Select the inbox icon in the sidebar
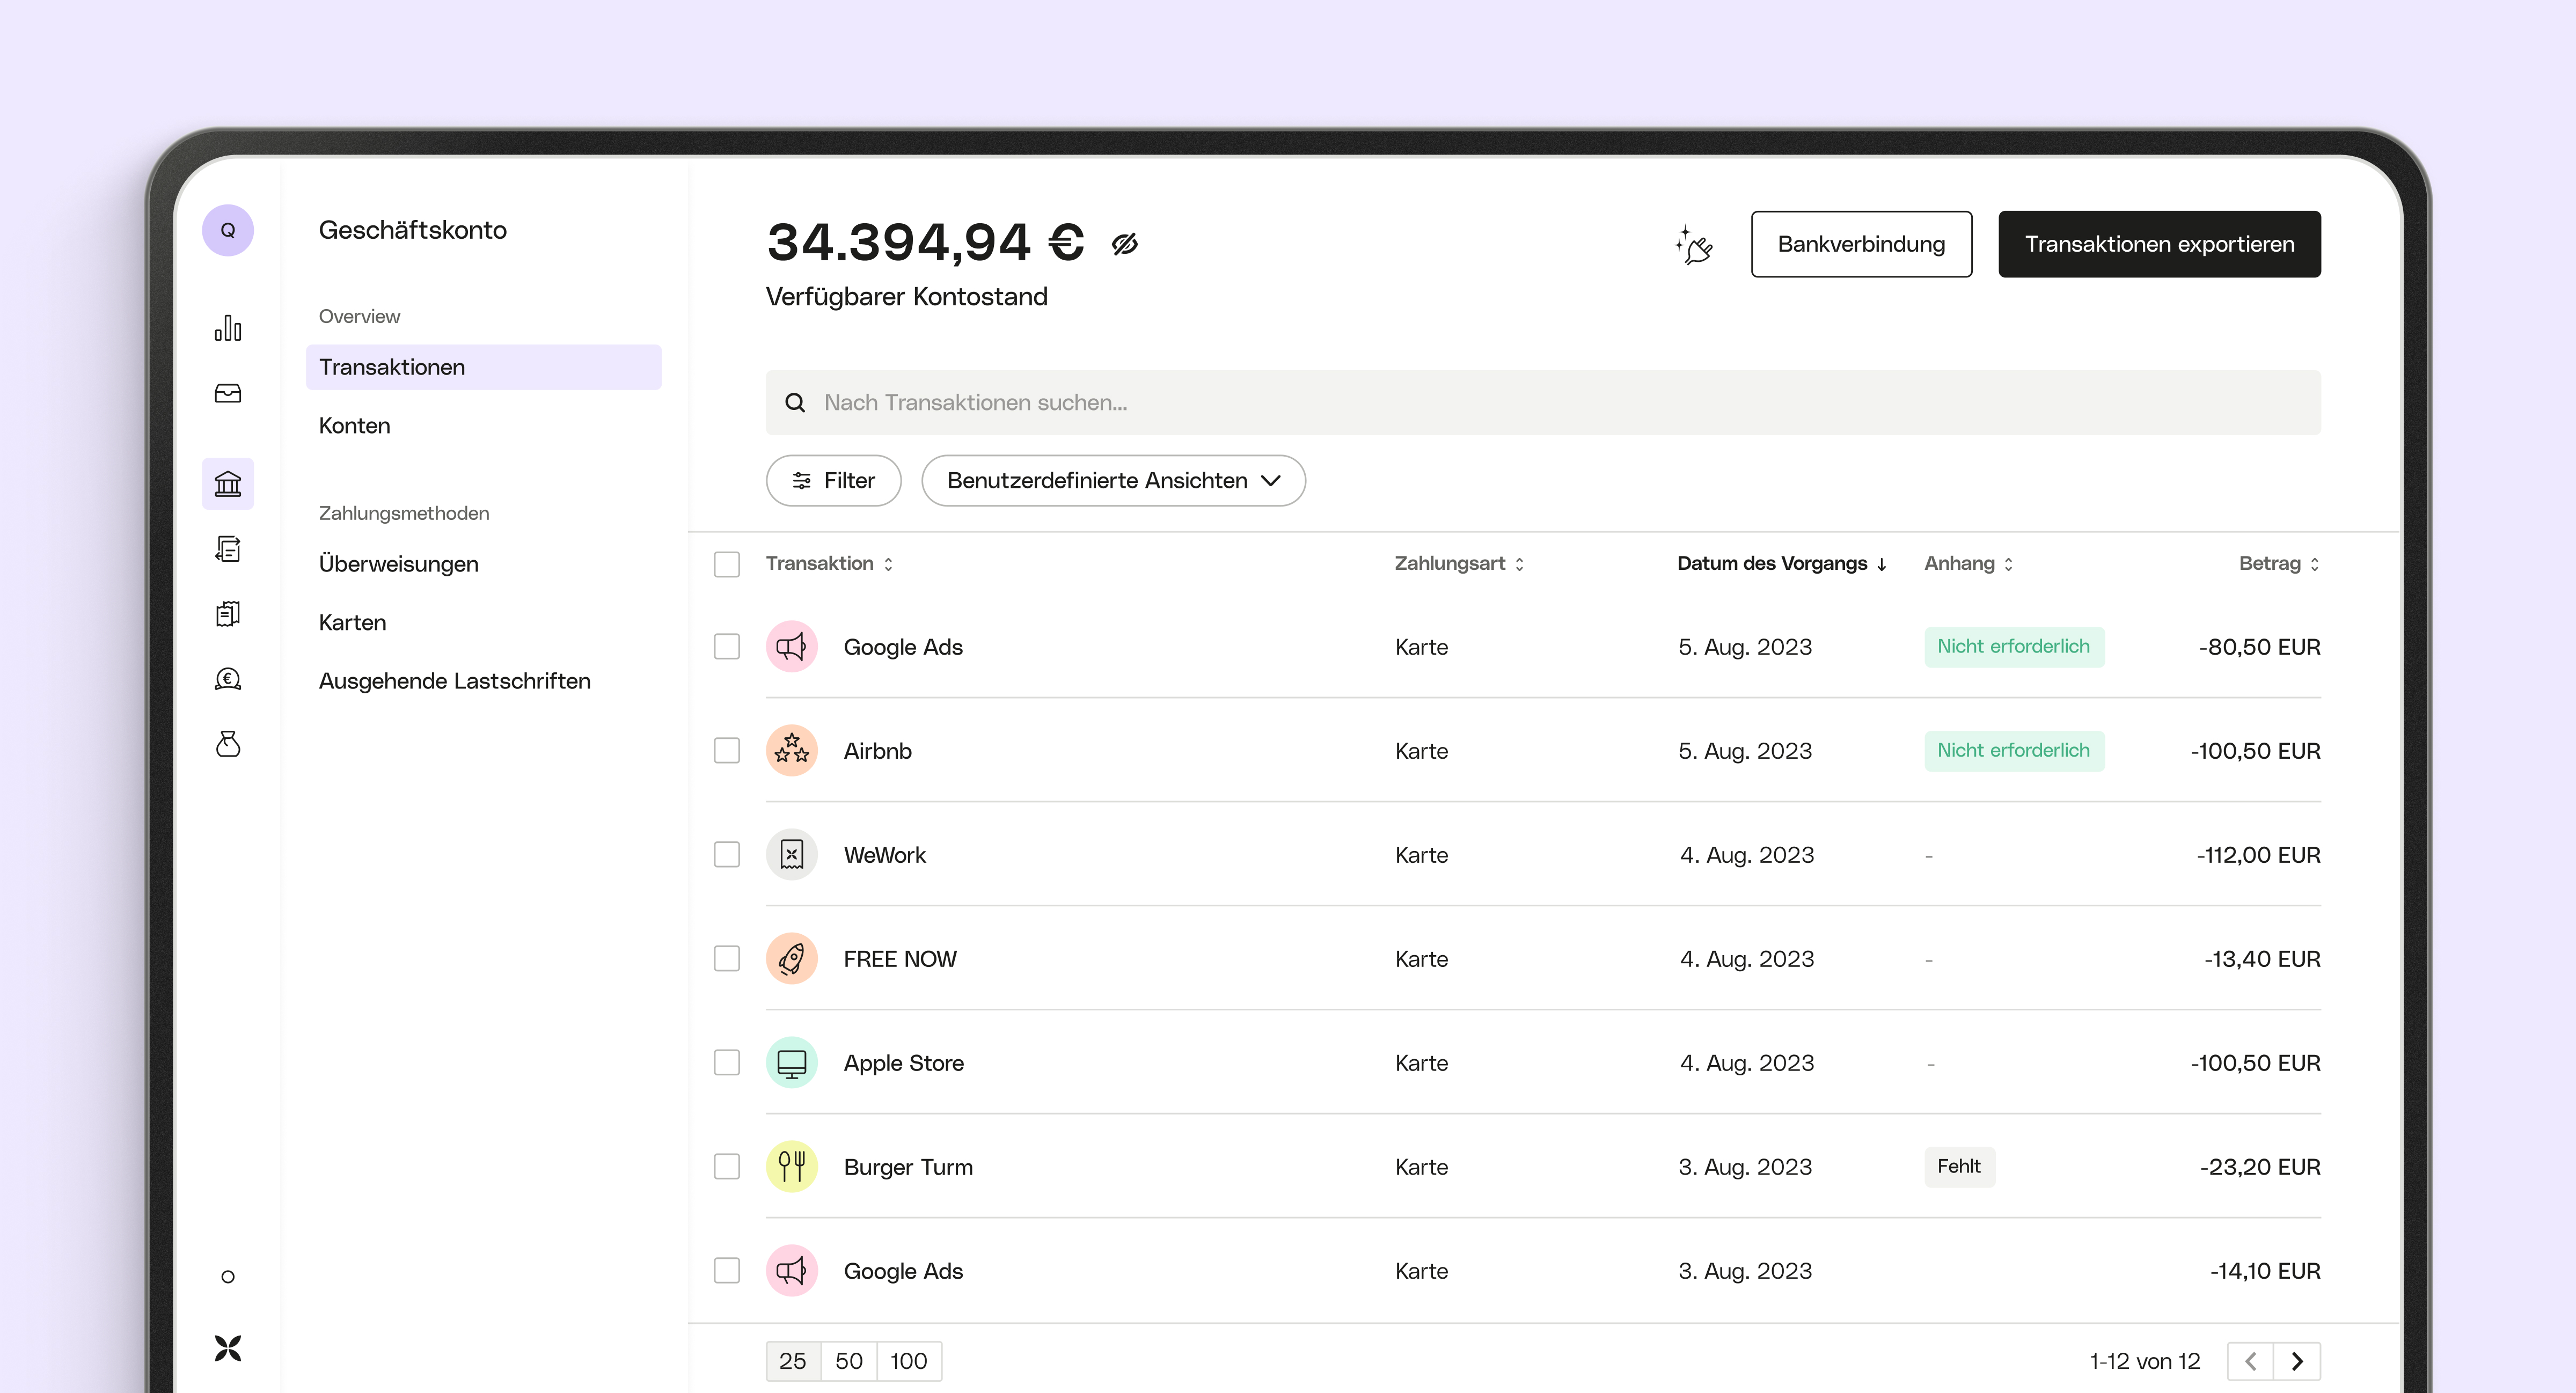 click(228, 394)
